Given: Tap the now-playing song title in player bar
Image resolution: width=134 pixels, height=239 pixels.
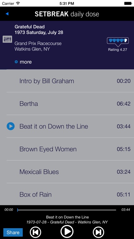Looking at the screenshot, I should point(67,217).
